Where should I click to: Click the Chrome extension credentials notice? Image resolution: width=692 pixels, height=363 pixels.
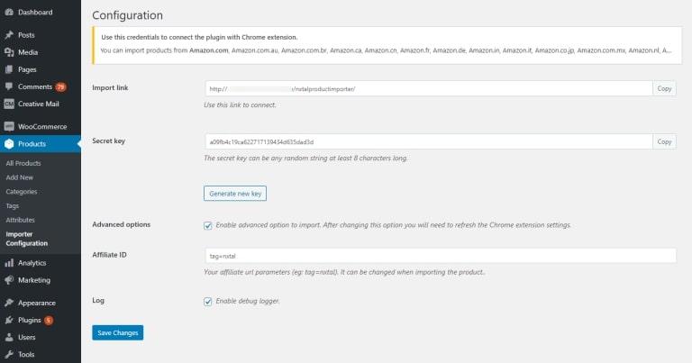click(x=387, y=45)
